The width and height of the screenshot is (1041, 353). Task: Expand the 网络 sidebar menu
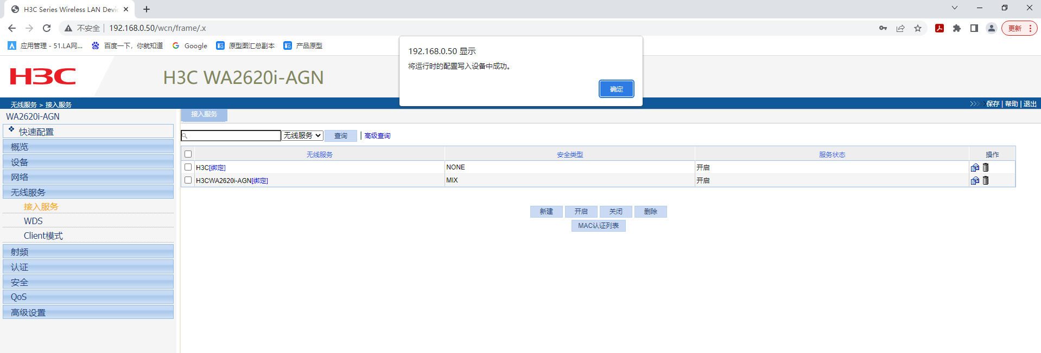[88, 177]
